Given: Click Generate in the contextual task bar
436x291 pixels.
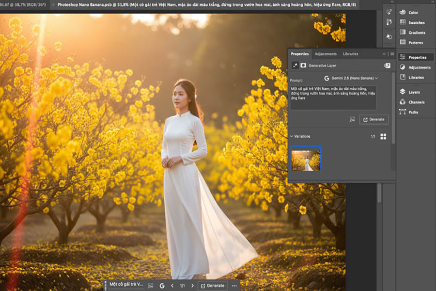Looking at the screenshot, I should 212,286.
